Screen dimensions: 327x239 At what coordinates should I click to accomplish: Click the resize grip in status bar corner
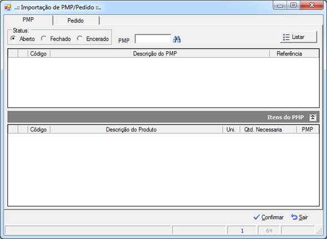click(319, 231)
